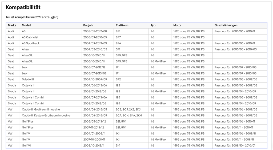
Task: Click platform cell 8P7
Action: 131,37
